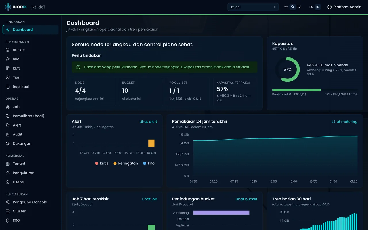The height and width of the screenshot is (230, 368).
Task: Open Pengguna Console menu item
Action: (30, 202)
